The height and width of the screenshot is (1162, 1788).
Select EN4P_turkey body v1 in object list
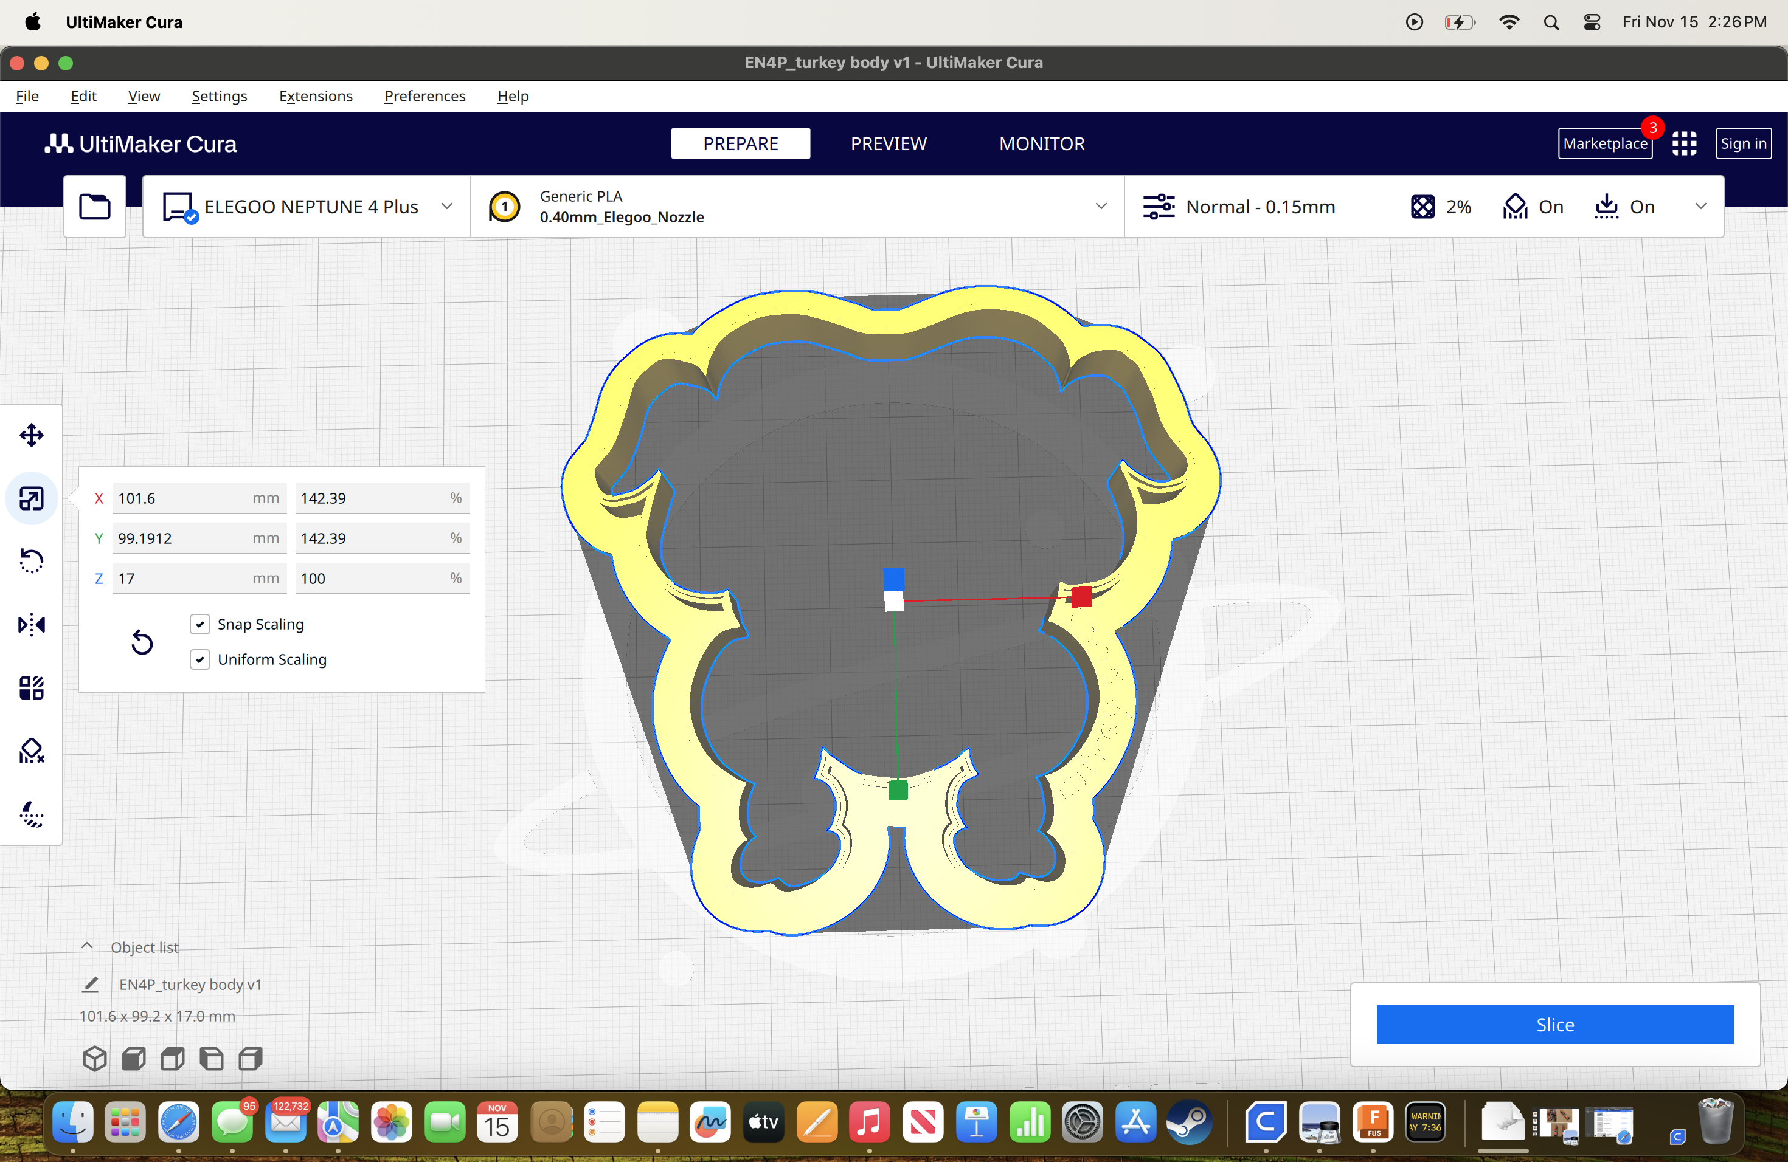click(x=190, y=984)
